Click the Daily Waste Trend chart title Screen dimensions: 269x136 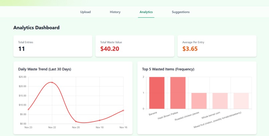pos(45,69)
